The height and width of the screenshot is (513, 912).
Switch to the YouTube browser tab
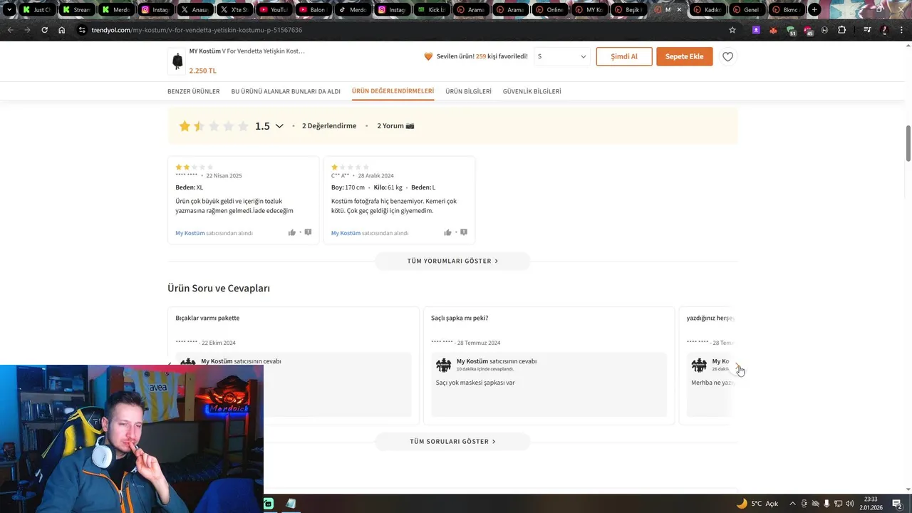click(x=272, y=10)
